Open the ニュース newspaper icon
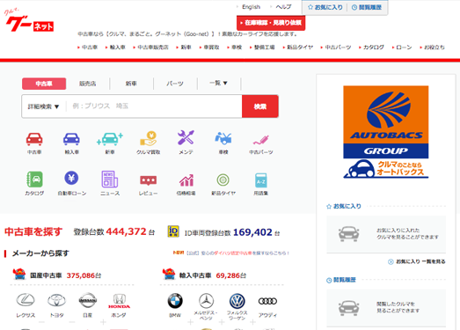This screenshot has width=460, height=330. click(110, 180)
